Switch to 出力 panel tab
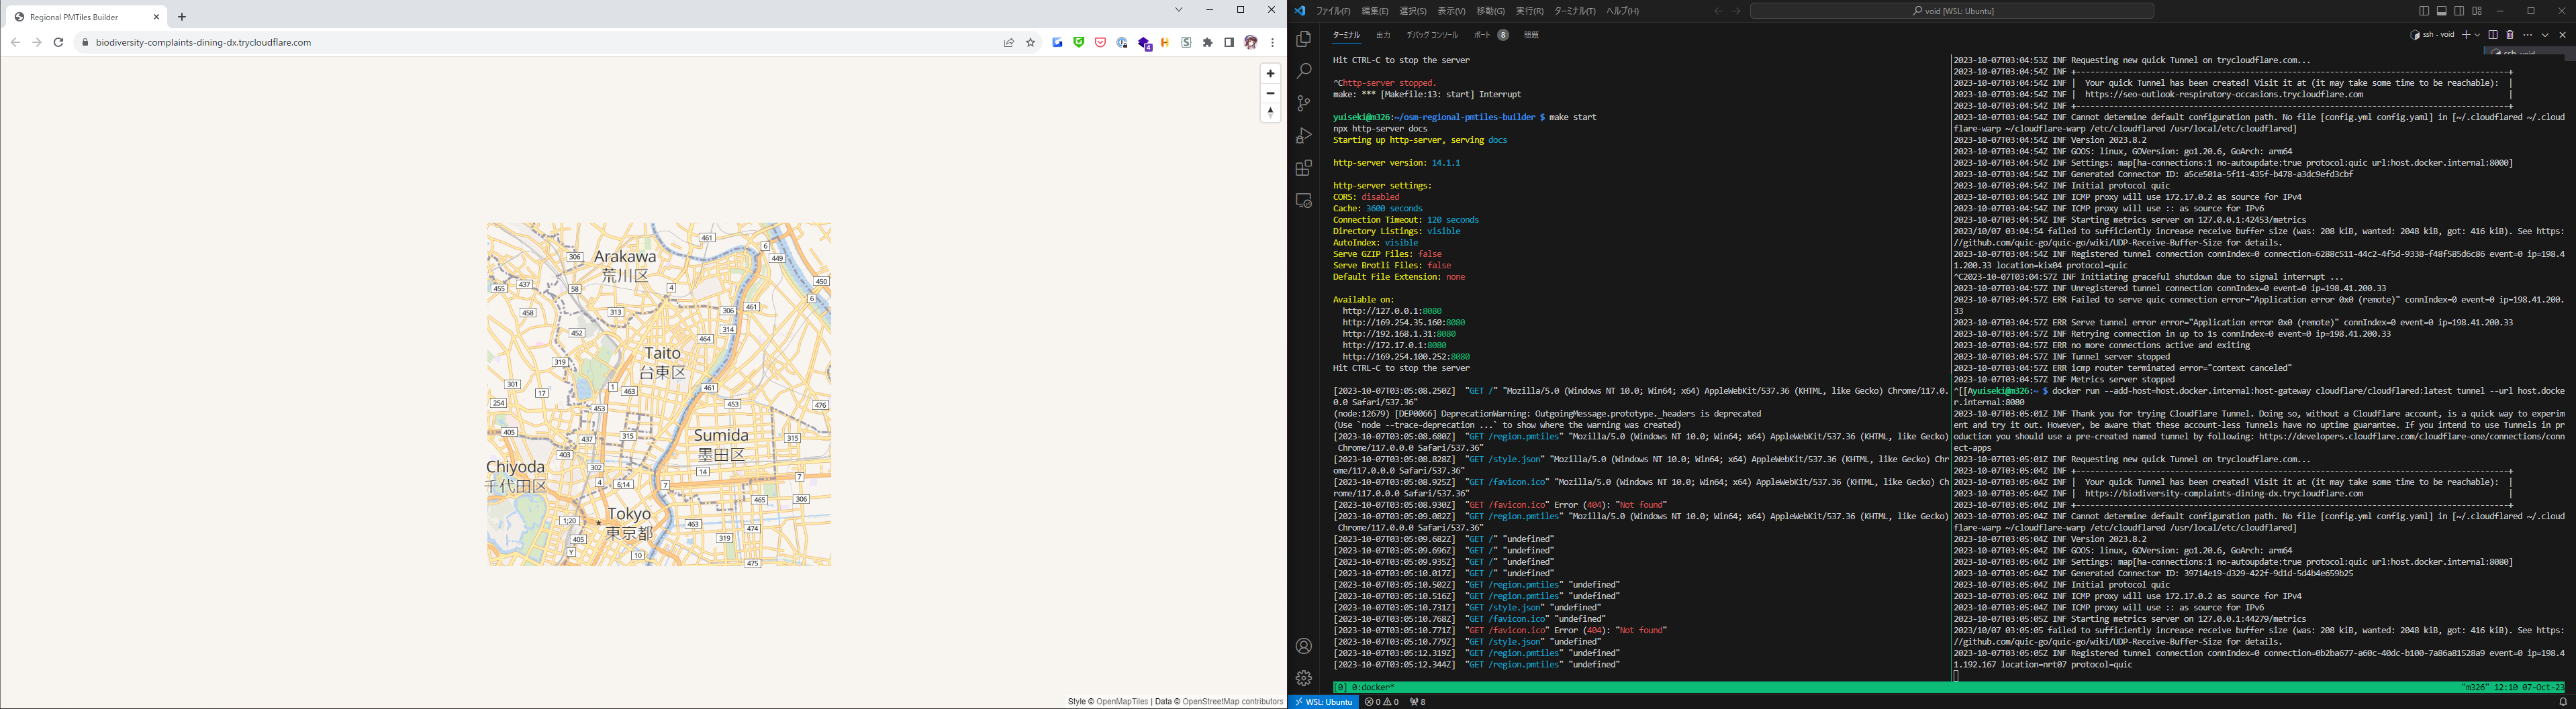The image size is (2576, 709). pyautogui.click(x=1383, y=35)
